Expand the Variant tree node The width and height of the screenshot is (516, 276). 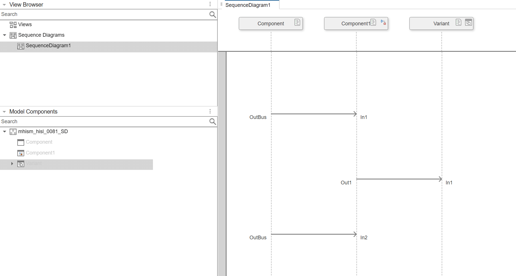pyautogui.click(x=12, y=164)
